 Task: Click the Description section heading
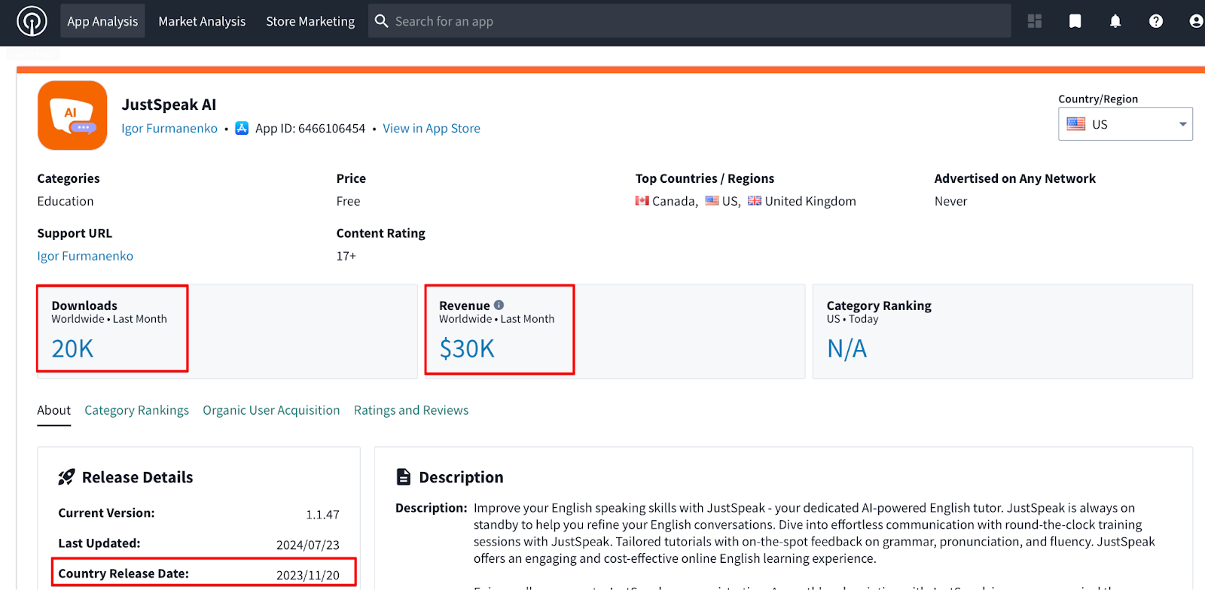point(461,477)
